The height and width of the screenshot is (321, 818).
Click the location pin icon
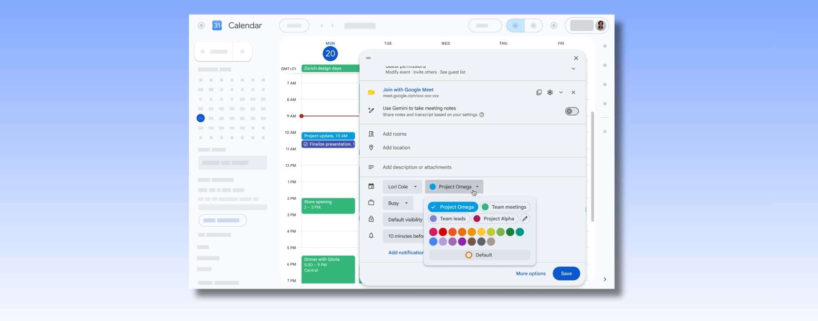pos(371,148)
